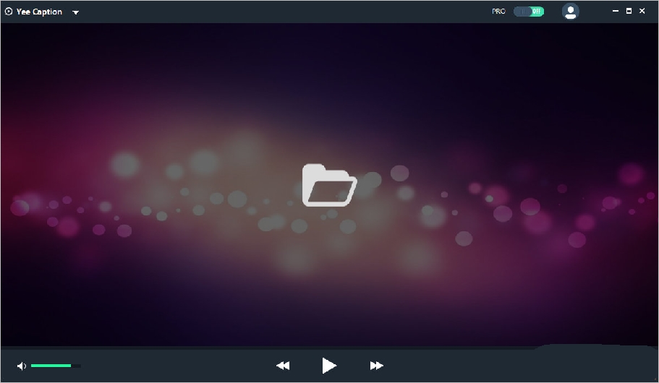Viewport: 659px width, 383px height.
Task: Minimize the Yee Caption window
Action: [x=616, y=11]
